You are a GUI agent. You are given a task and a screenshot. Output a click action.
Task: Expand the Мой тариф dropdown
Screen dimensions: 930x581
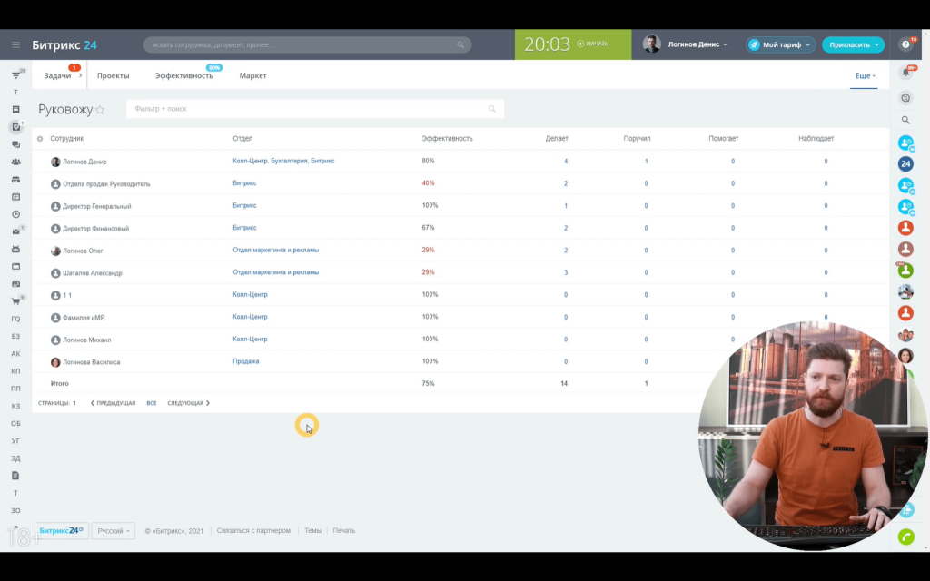[x=780, y=45]
